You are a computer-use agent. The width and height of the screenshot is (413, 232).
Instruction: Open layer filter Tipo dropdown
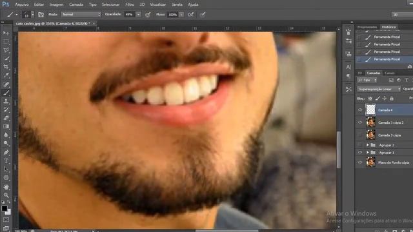point(367,80)
